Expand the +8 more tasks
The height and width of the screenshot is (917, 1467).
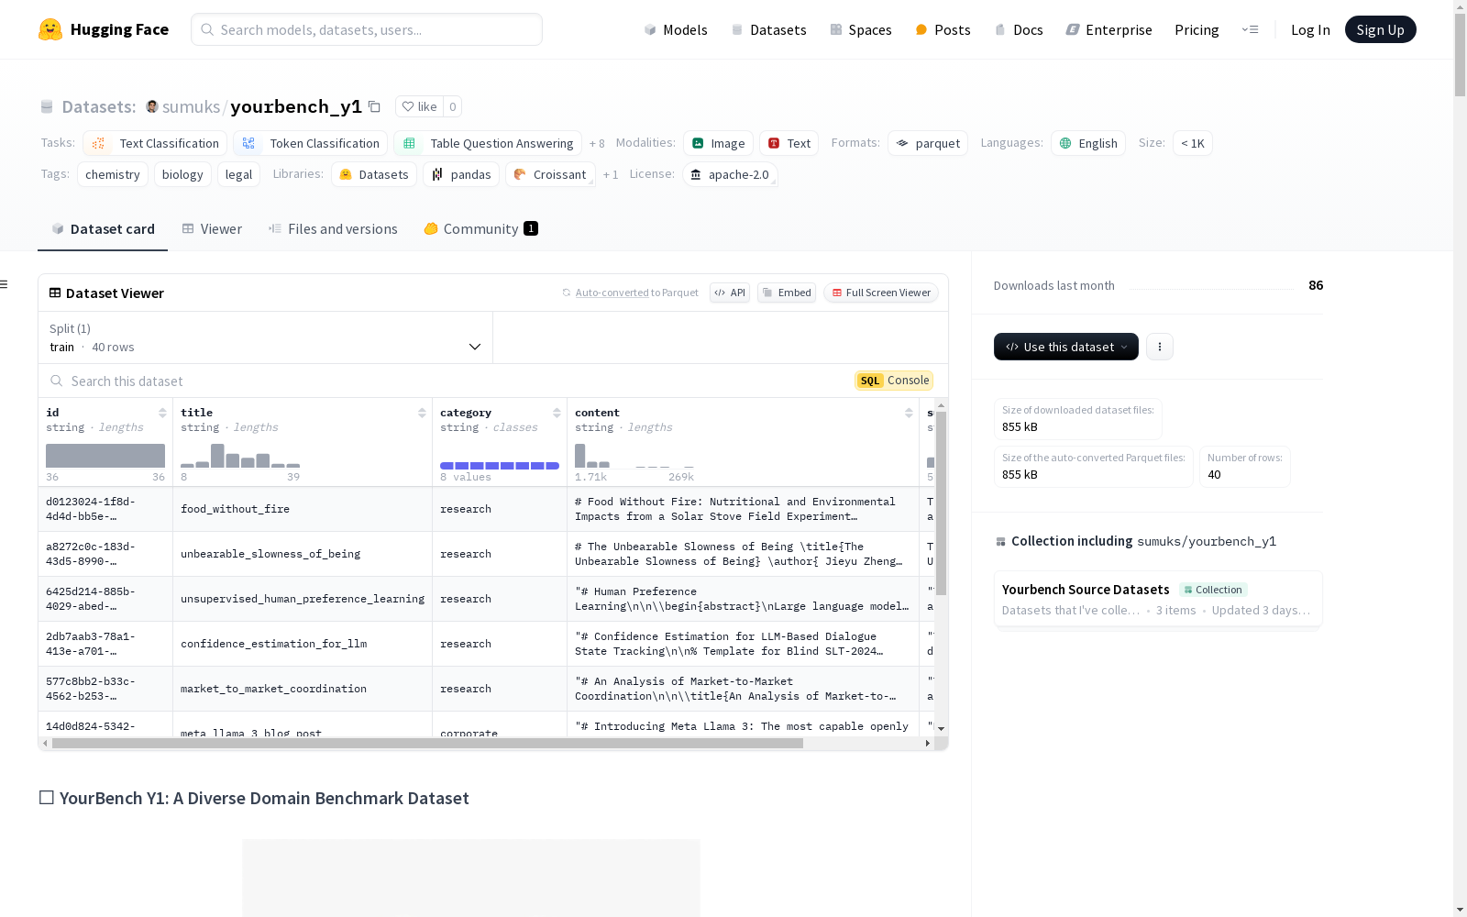(x=597, y=144)
